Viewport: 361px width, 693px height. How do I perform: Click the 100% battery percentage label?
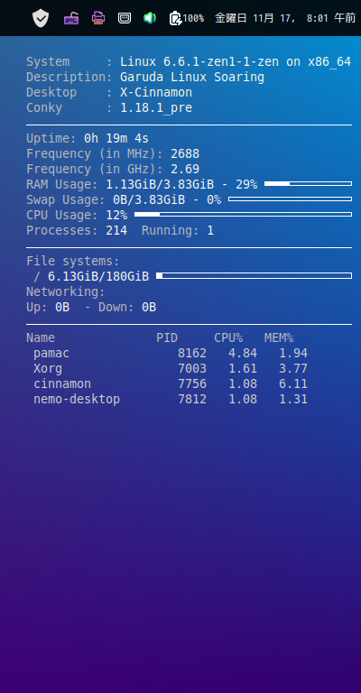click(193, 18)
